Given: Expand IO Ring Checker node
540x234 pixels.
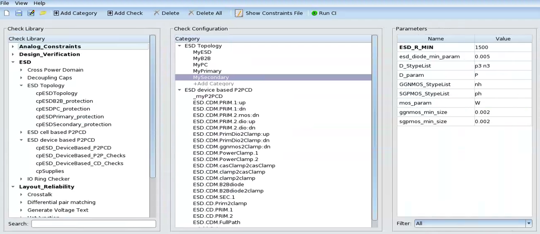Looking at the screenshot, I should pos(22,179).
